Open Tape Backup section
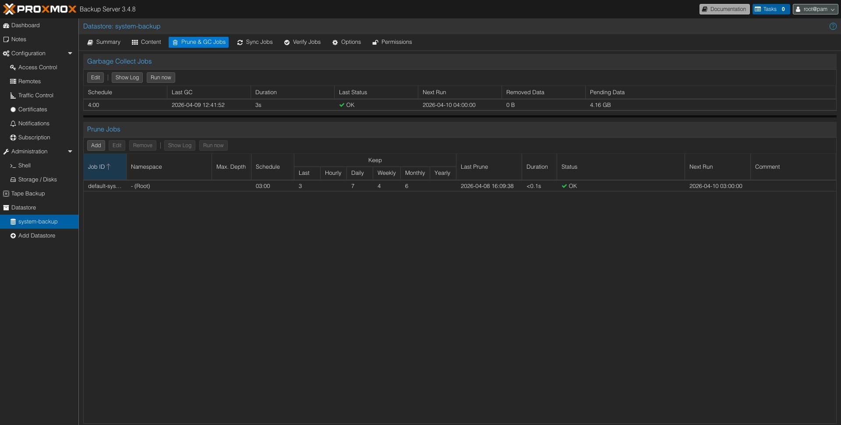 28,194
